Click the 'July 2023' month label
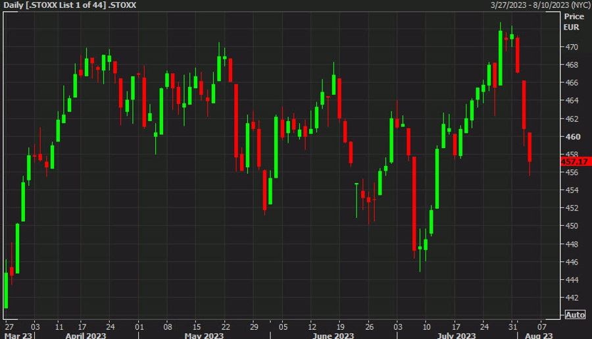 click(456, 335)
